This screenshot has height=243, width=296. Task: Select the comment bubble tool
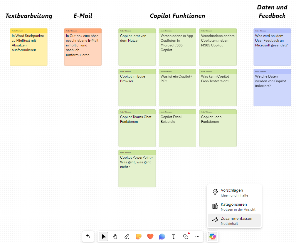click(162, 236)
